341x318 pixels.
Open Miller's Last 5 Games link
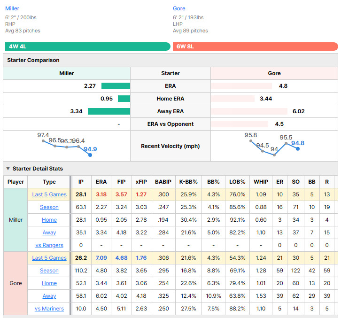pos(49,194)
